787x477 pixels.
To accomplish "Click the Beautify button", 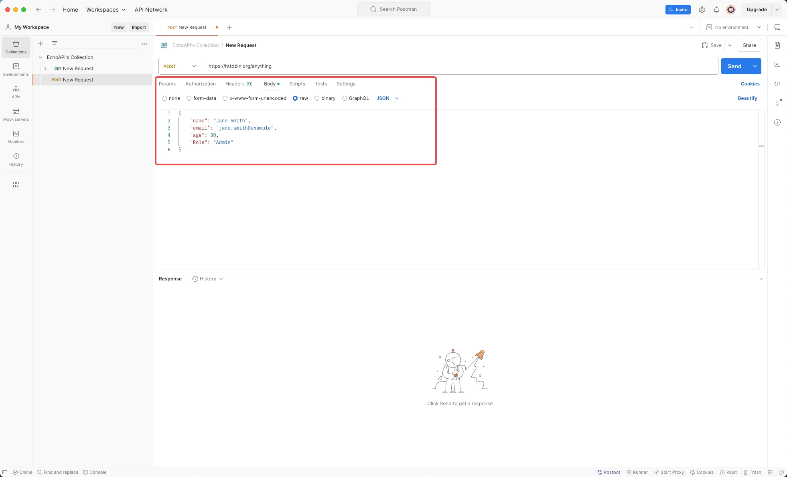I will pyautogui.click(x=748, y=98).
